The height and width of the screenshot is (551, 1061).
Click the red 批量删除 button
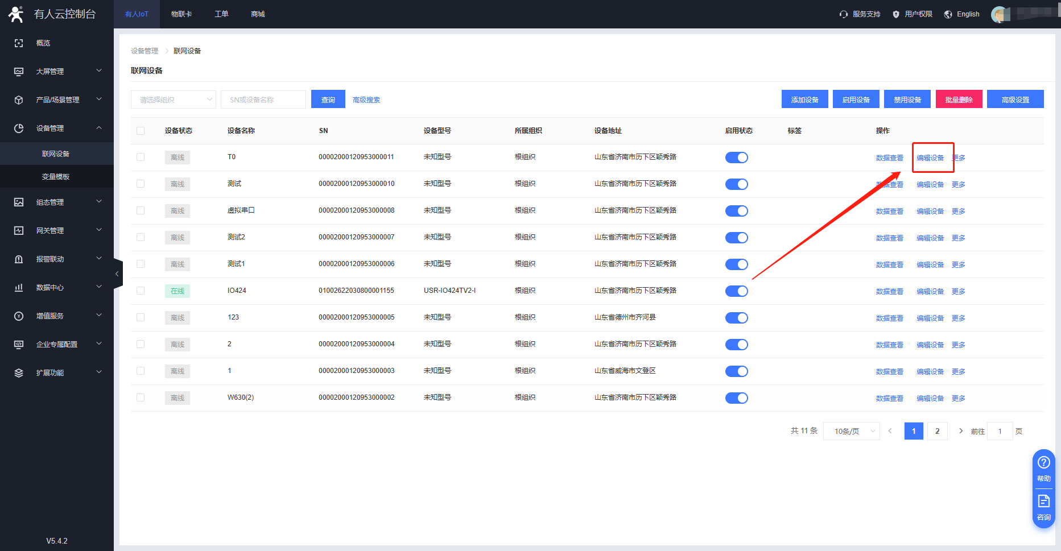[959, 100]
